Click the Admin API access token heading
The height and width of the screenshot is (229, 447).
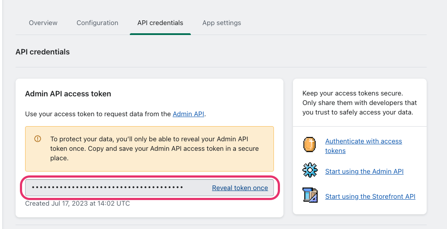(x=68, y=94)
